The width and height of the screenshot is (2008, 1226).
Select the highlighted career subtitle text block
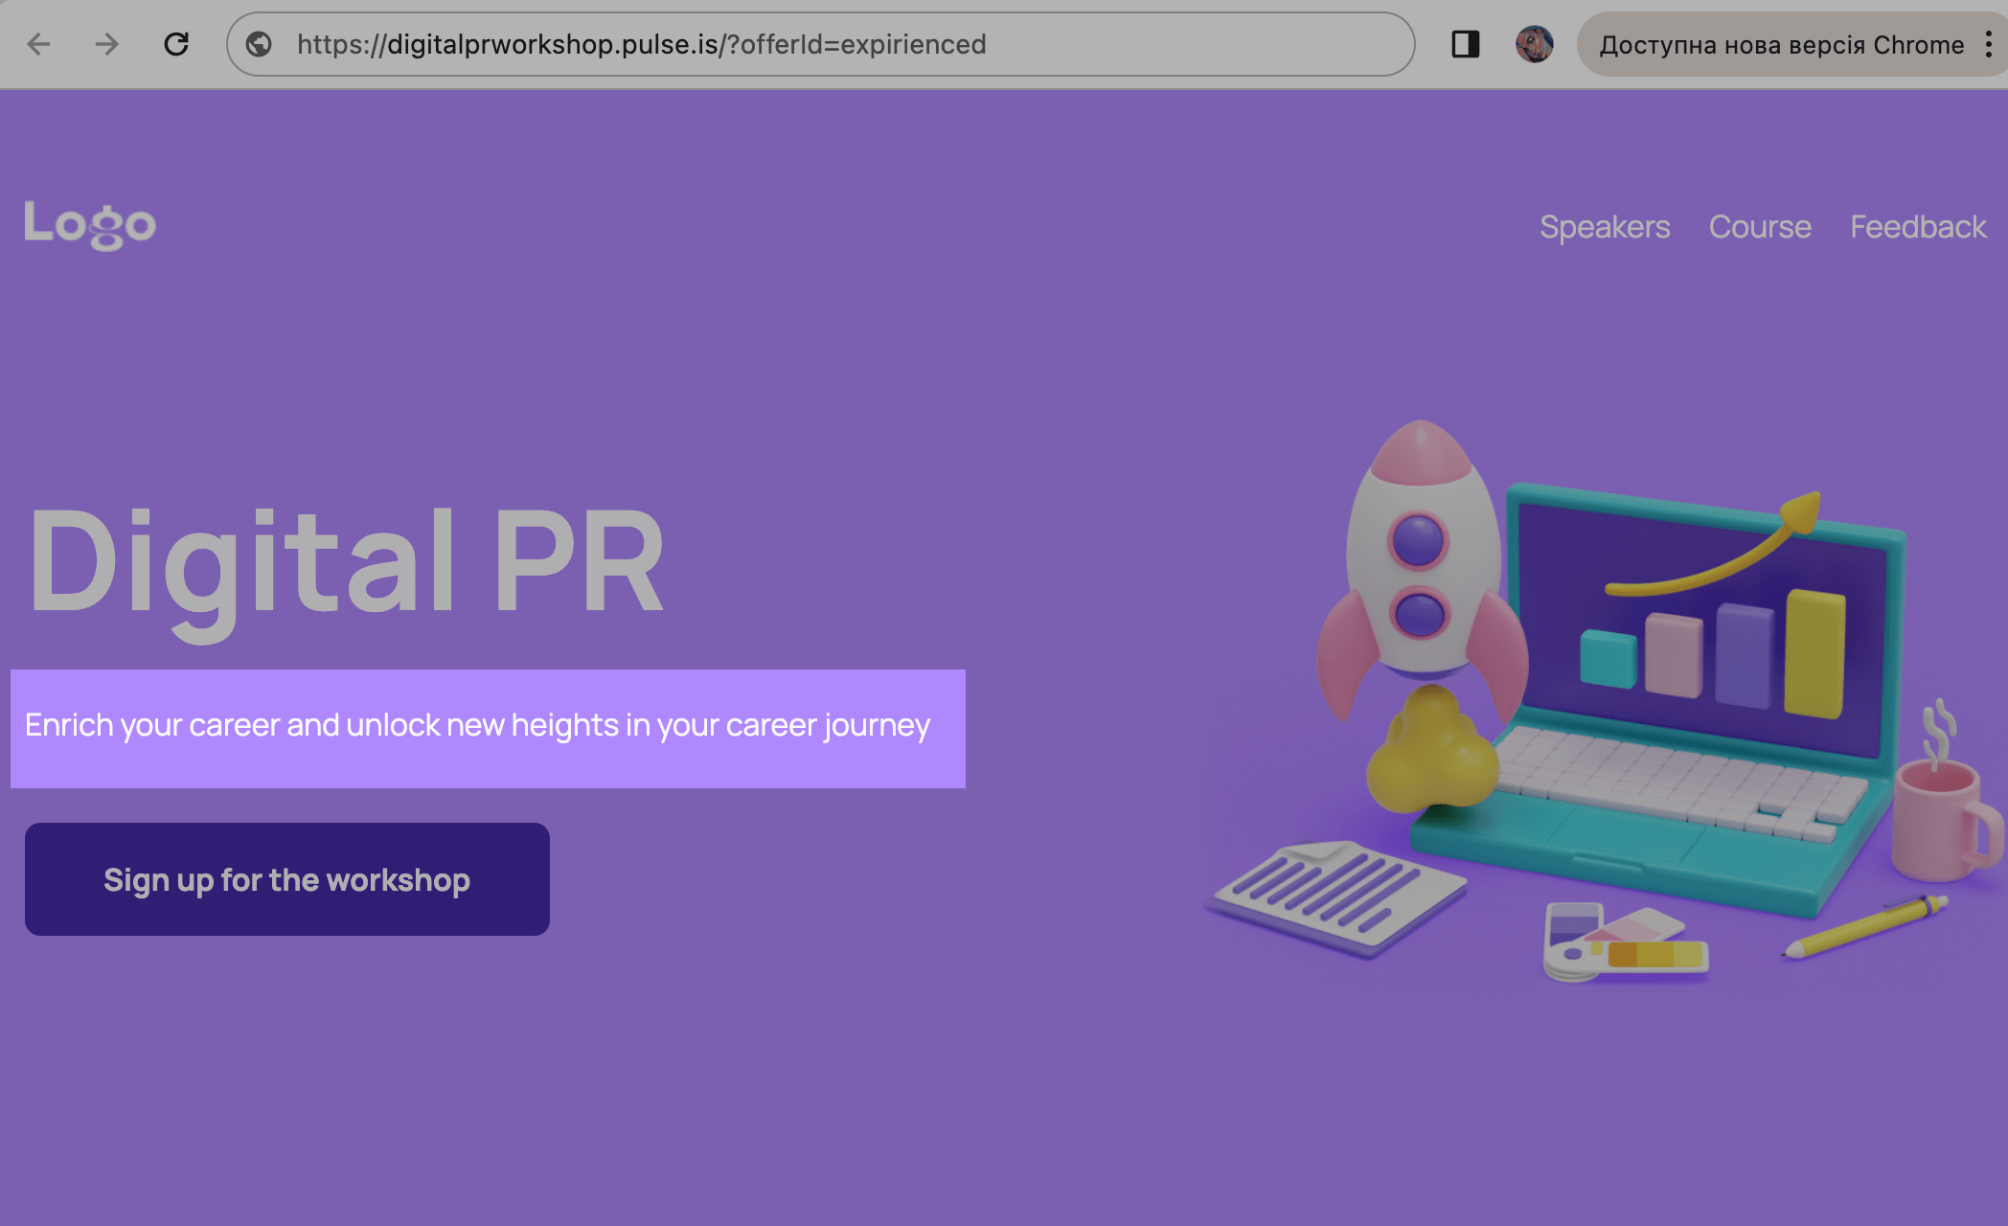point(488,728)
